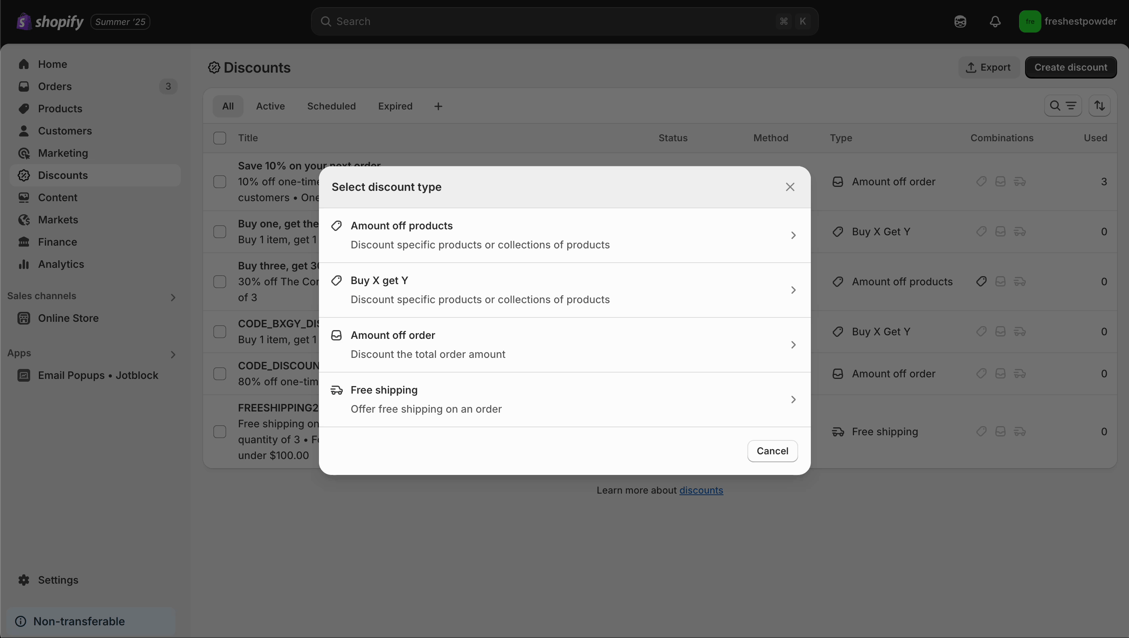The image size is (1129, 638).
Task: Check the CODE_DISCOUNT row checkbox
Action: point(220,374)
